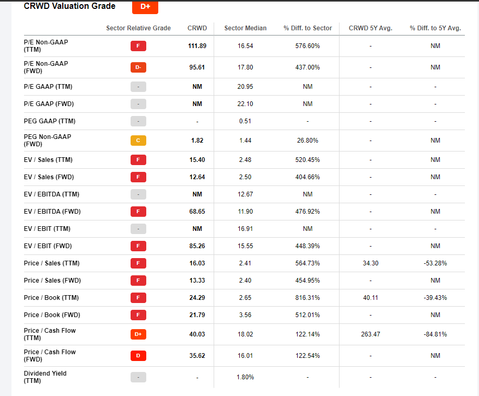Click the grey grade badge for PEG GAAP (TTM)
This screenshot has width=479, height=396.
click(x=138, y=121)
